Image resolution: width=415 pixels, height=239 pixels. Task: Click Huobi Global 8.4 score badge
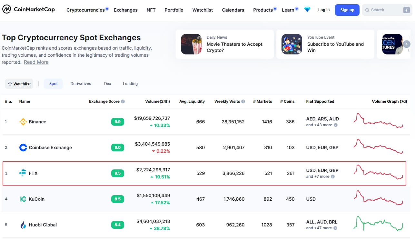[117, 225]
